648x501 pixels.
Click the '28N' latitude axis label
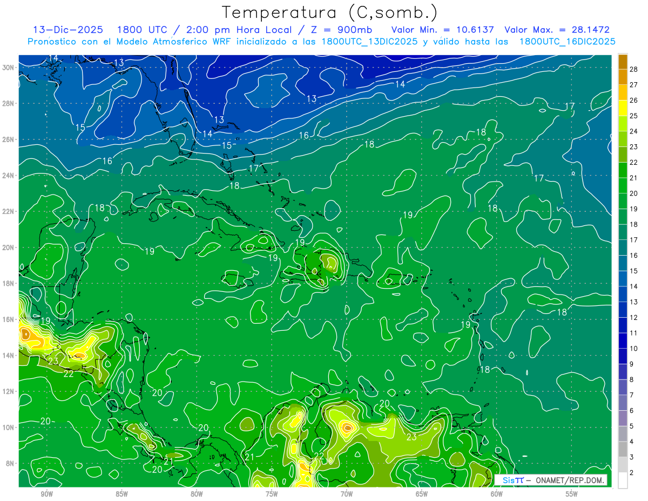(x=9, y=103)
